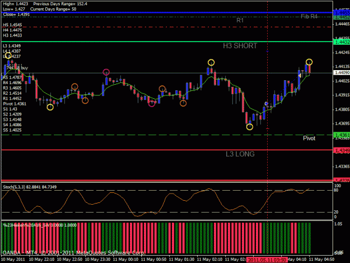Viewport: 350px width, 263px height.
Task: Click 'Current Days Range= 50' text
Action: click(53, 9)
